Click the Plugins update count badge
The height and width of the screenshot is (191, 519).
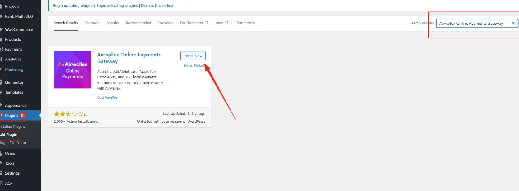click(23, 116)
